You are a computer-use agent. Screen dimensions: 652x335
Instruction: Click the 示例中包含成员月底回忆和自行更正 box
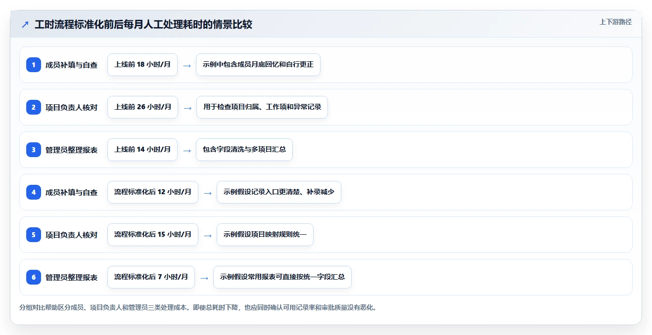(258, 65)
